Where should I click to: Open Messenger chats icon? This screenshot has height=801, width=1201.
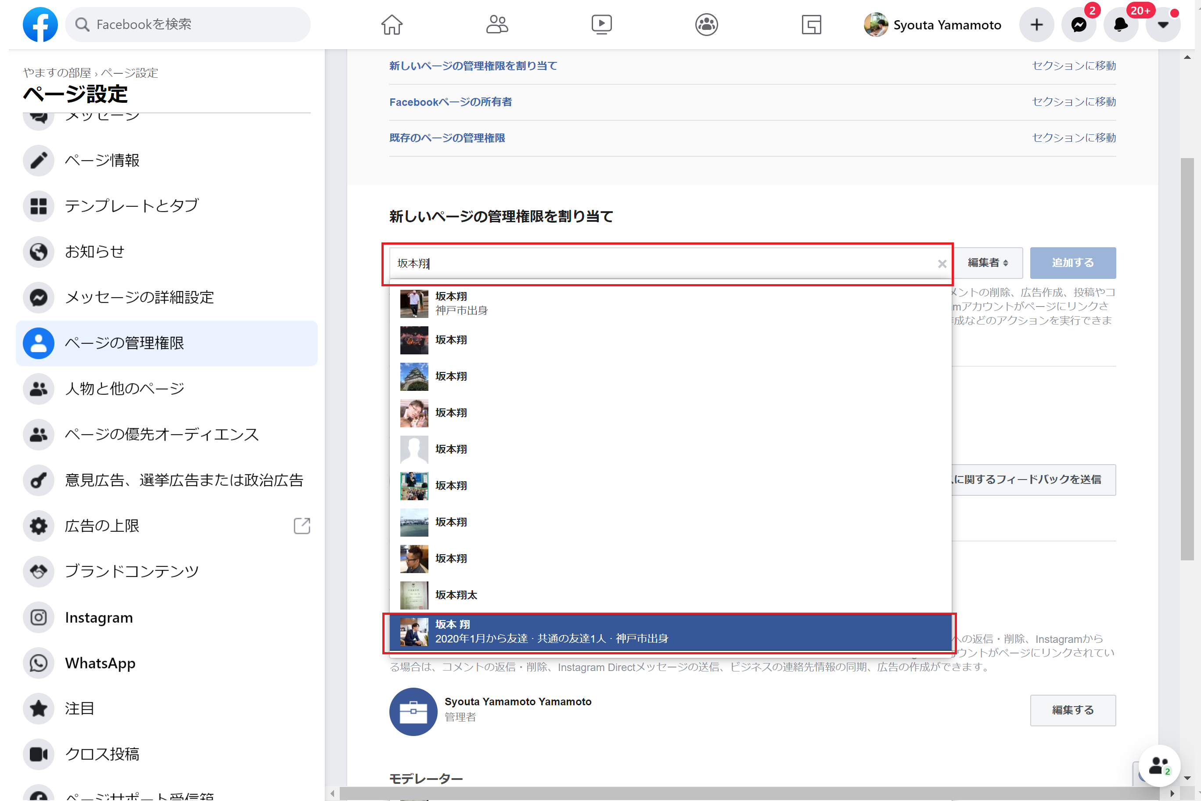coord(1079,25)
